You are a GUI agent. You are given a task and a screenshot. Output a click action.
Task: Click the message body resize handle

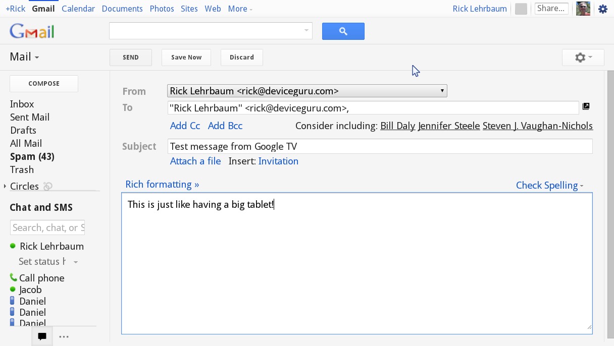589,327
